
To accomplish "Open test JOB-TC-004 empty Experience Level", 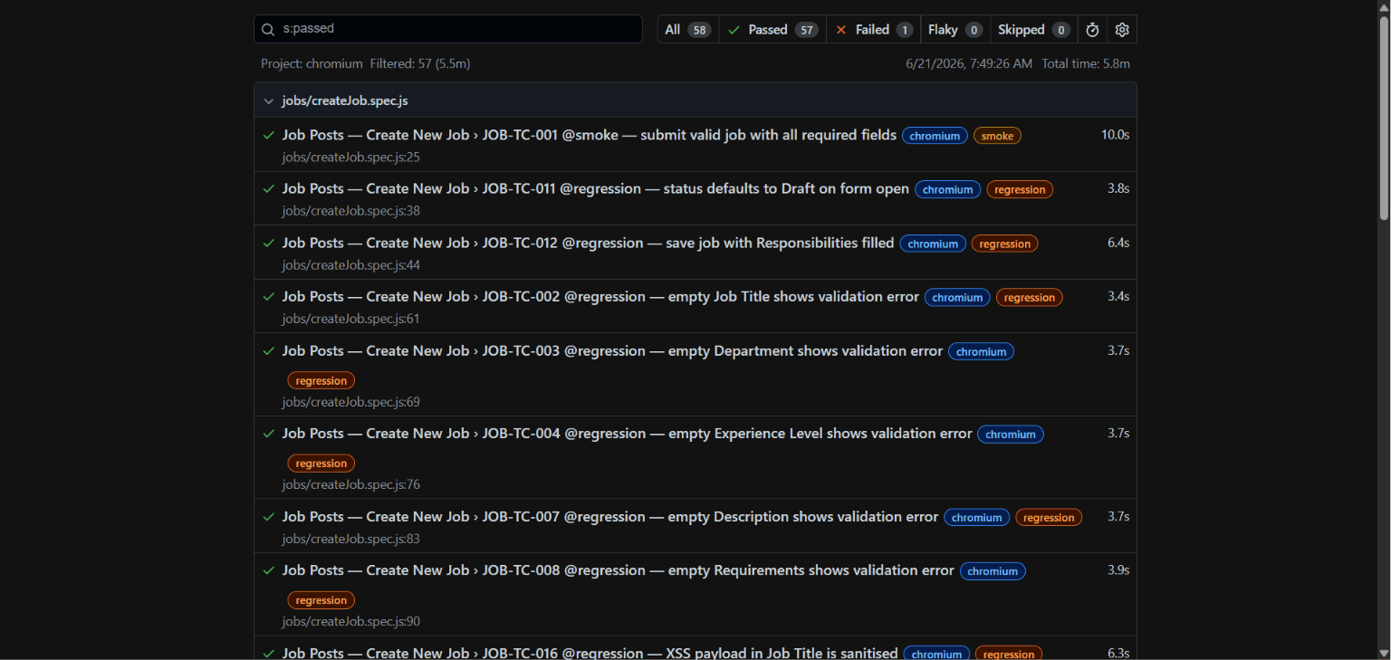I will click(x=627, y=434).
